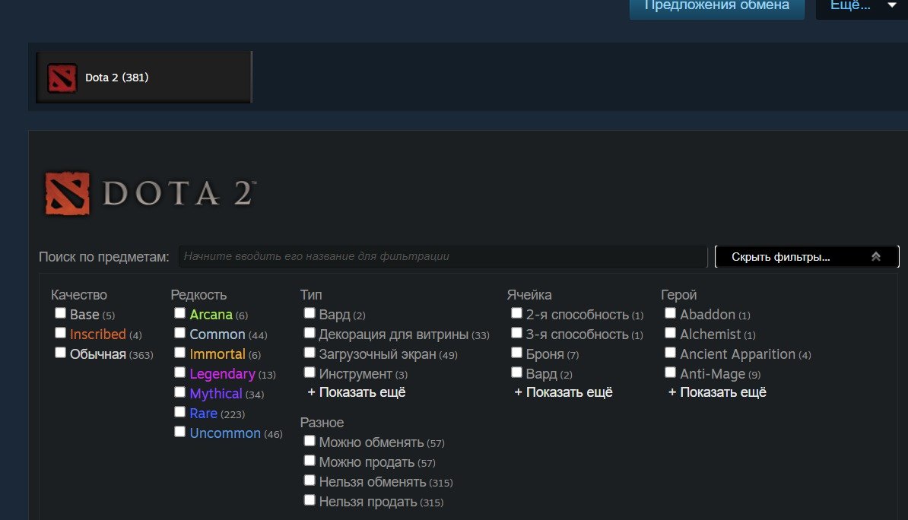
Task: Select the Abaddon (1) hero filter
Action: (670, 313)
